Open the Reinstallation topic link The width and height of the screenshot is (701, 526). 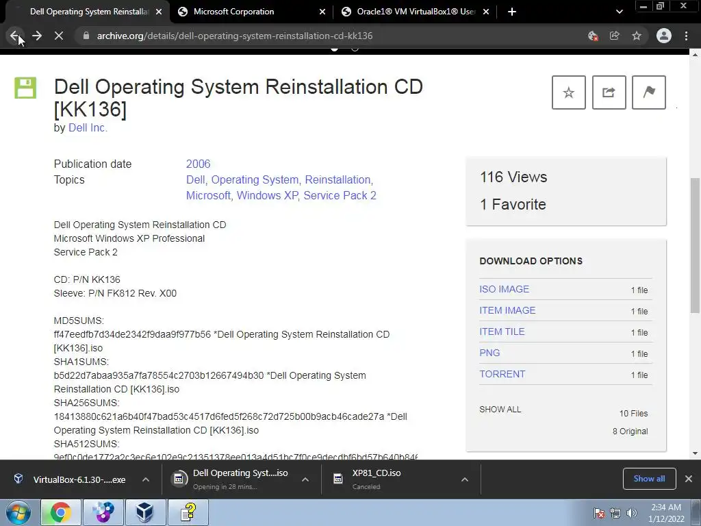pyautogui.click(x=337, y=180)
